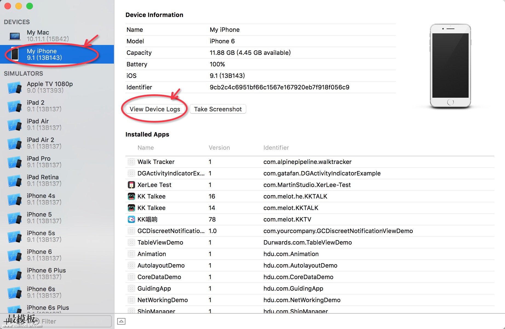Select the GCDiscreetNotificatio... app row
Image resolution: width=505 pixels, height=329 pixels.
pos(310,231)
